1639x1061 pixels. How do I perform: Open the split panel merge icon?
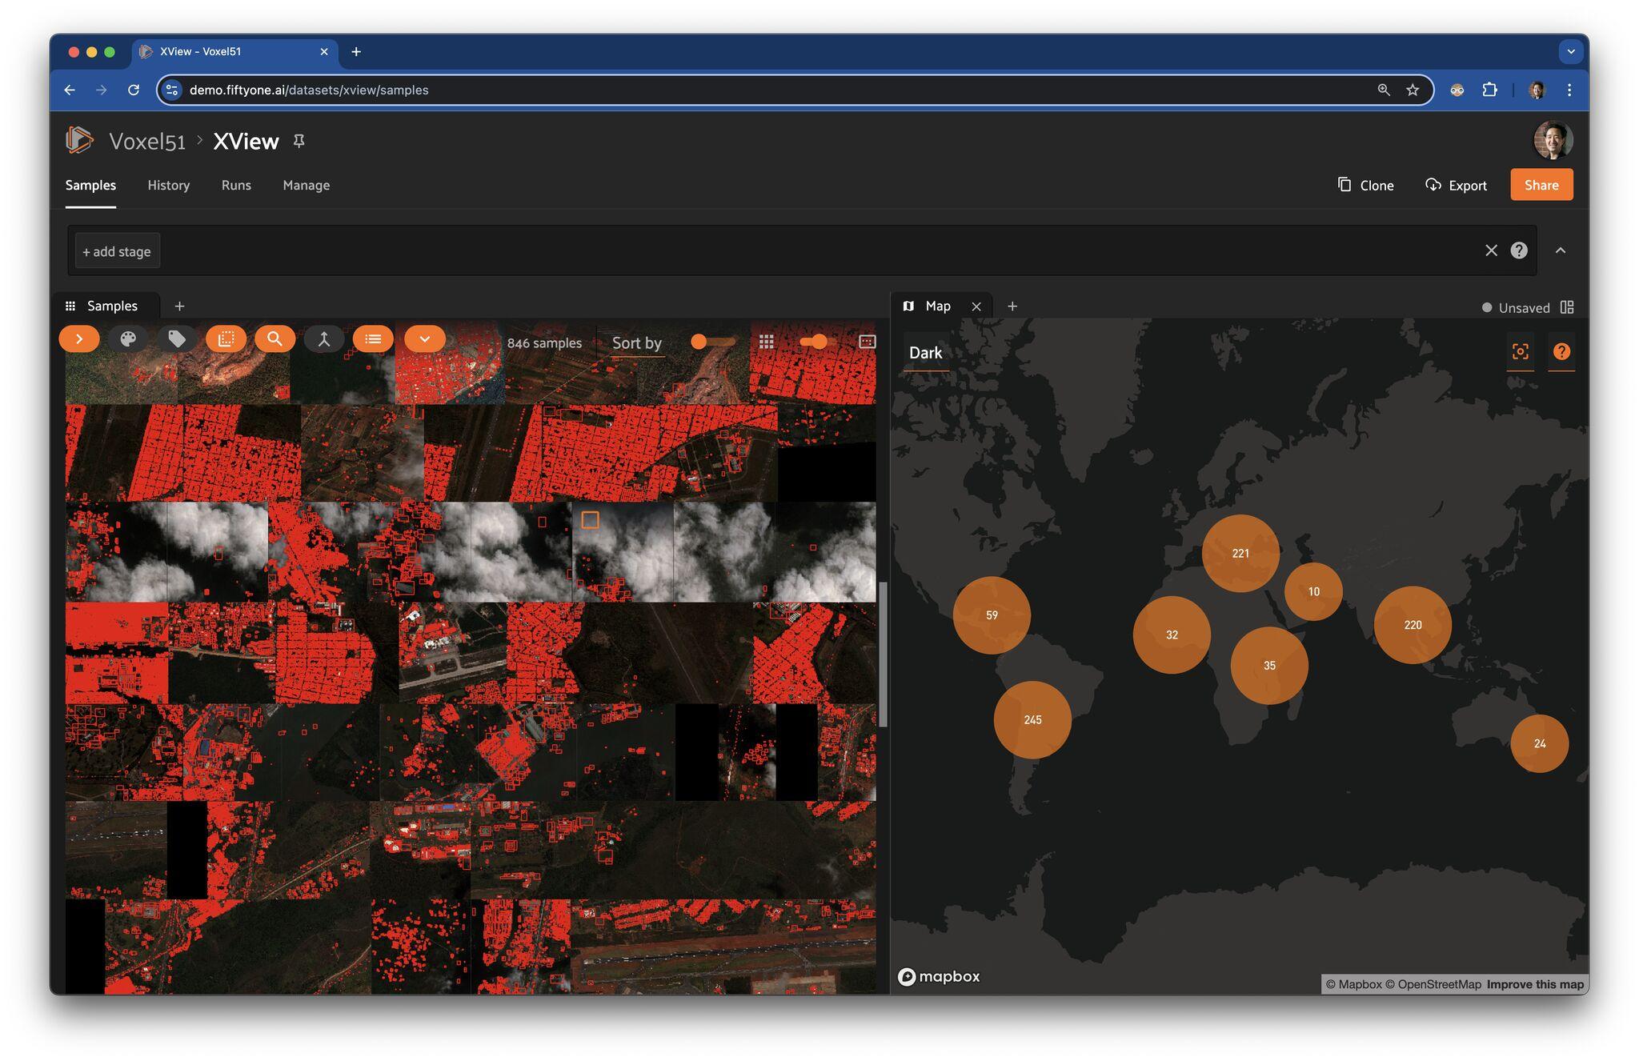click(x=323, y=339)
